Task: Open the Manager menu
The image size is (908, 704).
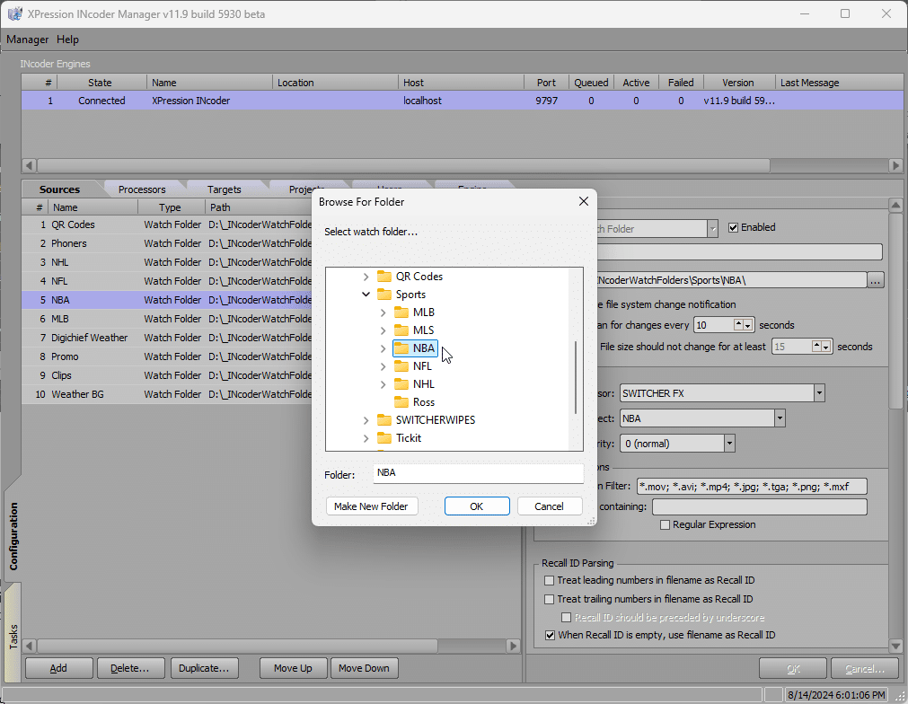Action: [x=27, y=40]
